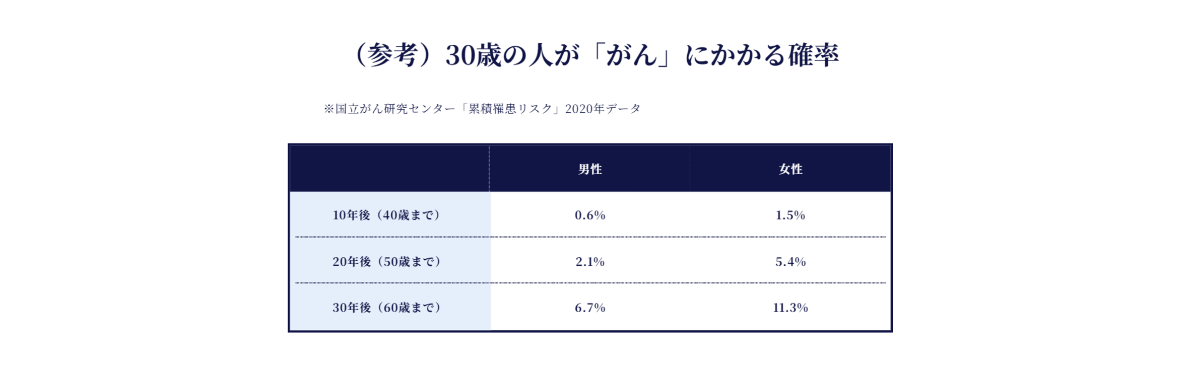Screen dimensions: 1192x368
Task: Click the 2020年データ text in the note
Action: tap(603, 109)
